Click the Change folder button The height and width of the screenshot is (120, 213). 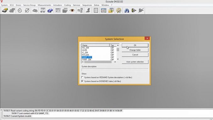135,50
